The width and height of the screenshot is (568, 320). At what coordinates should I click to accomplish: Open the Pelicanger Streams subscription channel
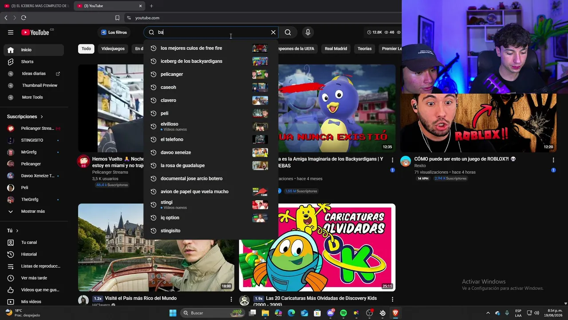click(x=34, y=128)
